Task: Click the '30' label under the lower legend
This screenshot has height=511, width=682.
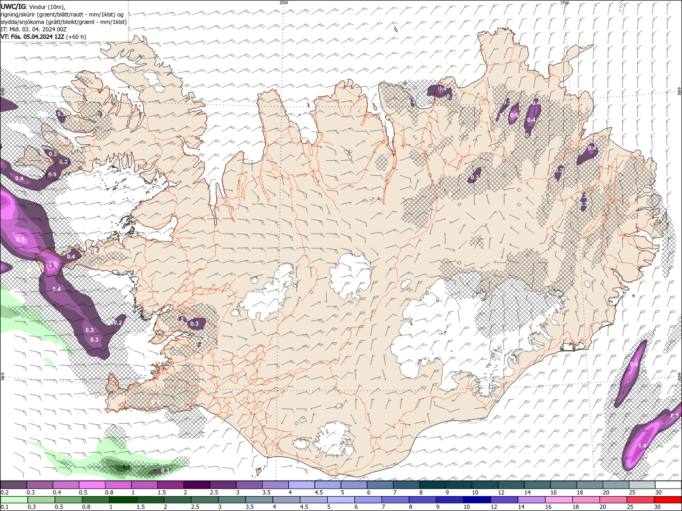Action: point(657,507)
